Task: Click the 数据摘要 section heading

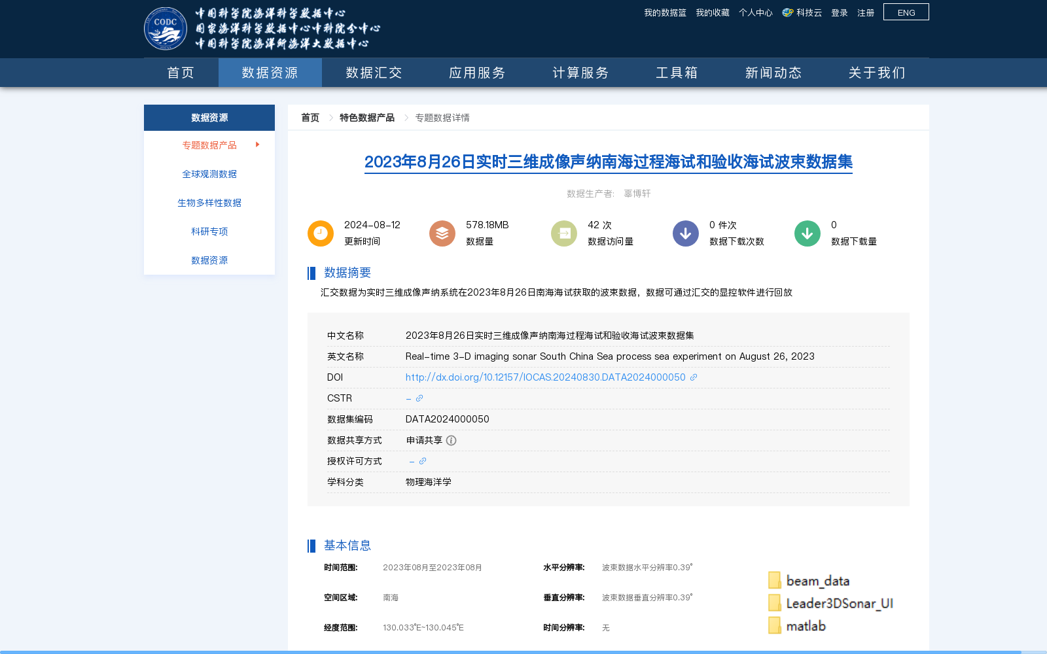Action: pos(347,273)
